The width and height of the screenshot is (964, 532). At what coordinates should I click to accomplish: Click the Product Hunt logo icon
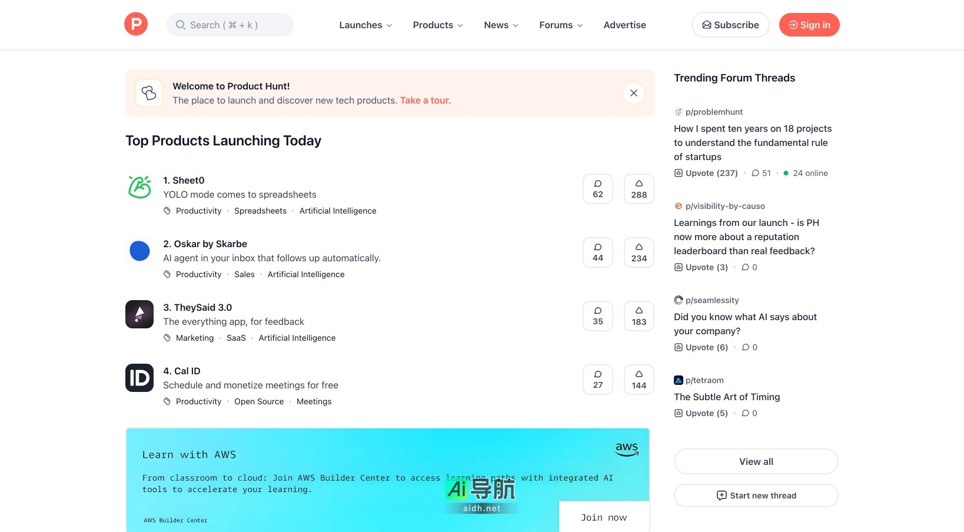pyautogui.click(x=136, y=24)
